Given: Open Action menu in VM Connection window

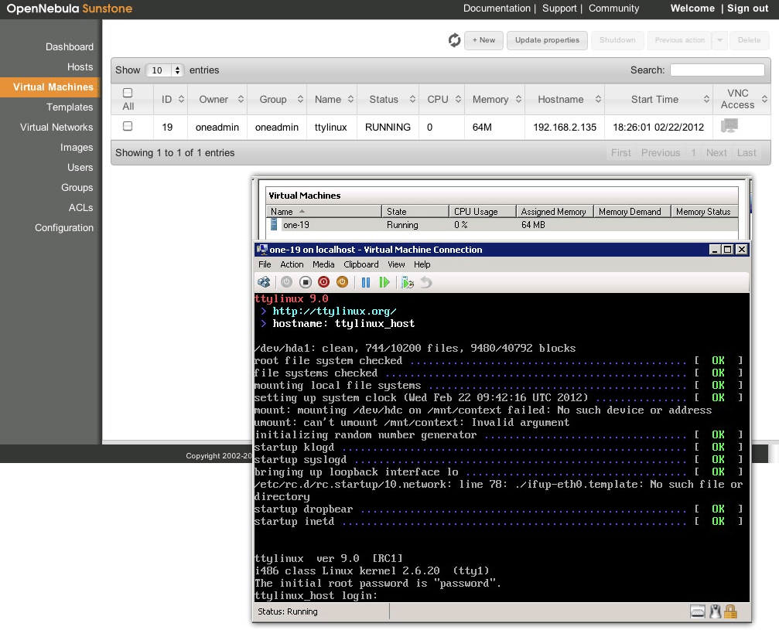Looking at the screenshot, I should pyautogui.click(x=292, y=264).
